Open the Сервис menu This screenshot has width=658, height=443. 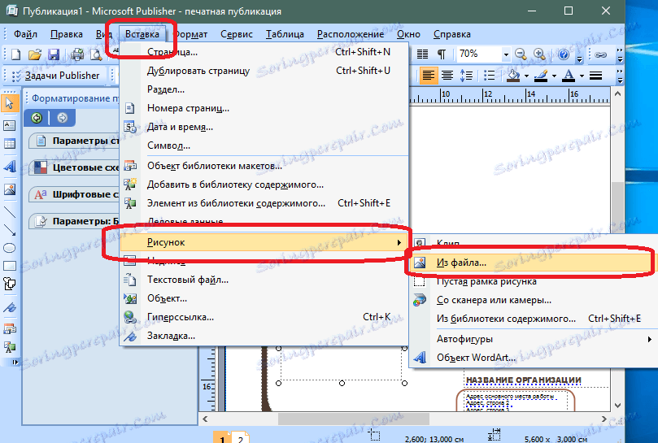click(x=236, y=34)
